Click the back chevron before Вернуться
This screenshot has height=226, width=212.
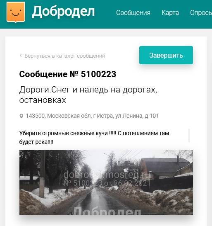21,55
